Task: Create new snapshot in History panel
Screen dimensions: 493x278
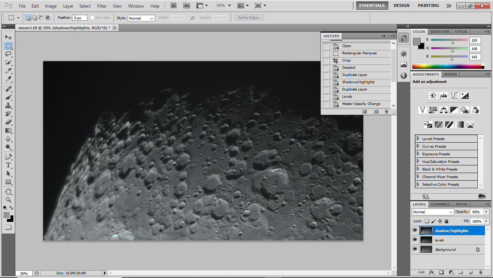Action: (376, 111)
